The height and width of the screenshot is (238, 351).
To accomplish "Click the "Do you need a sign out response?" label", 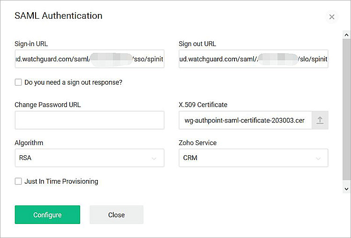I will (x=73, y=82).
